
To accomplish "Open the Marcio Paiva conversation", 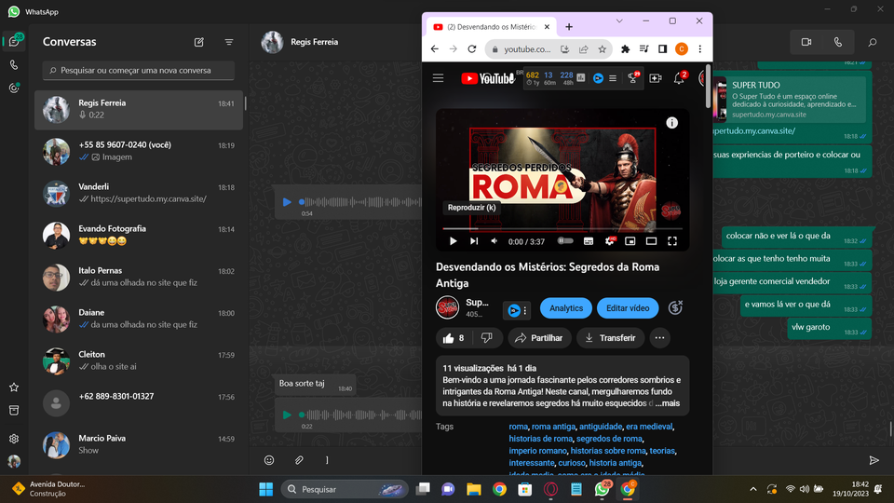I will (139, 444).
